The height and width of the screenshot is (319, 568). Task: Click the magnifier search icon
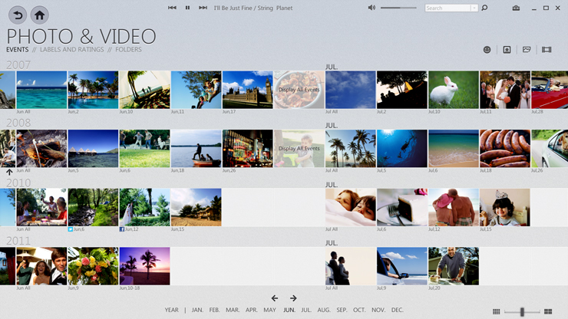[x=484, y=8]
